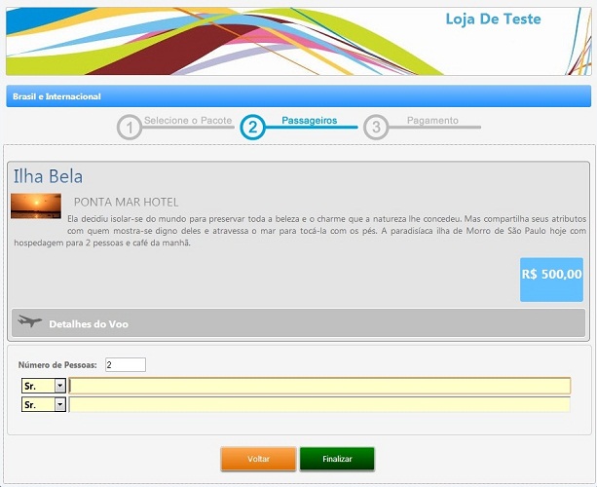Click the green Finalizar button
This screenshot has width=597, height=487.
click(x=337, y=459)
